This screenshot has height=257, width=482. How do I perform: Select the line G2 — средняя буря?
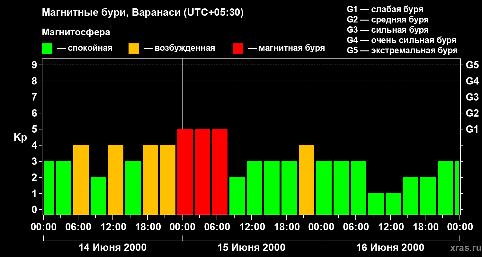pyautogui.click(x=388, y=20)
